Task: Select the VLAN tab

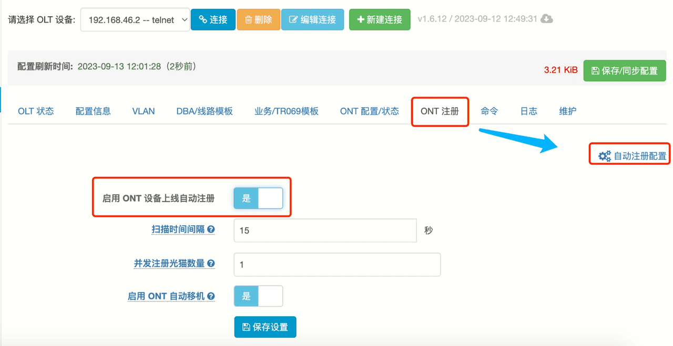Action: 144,111
